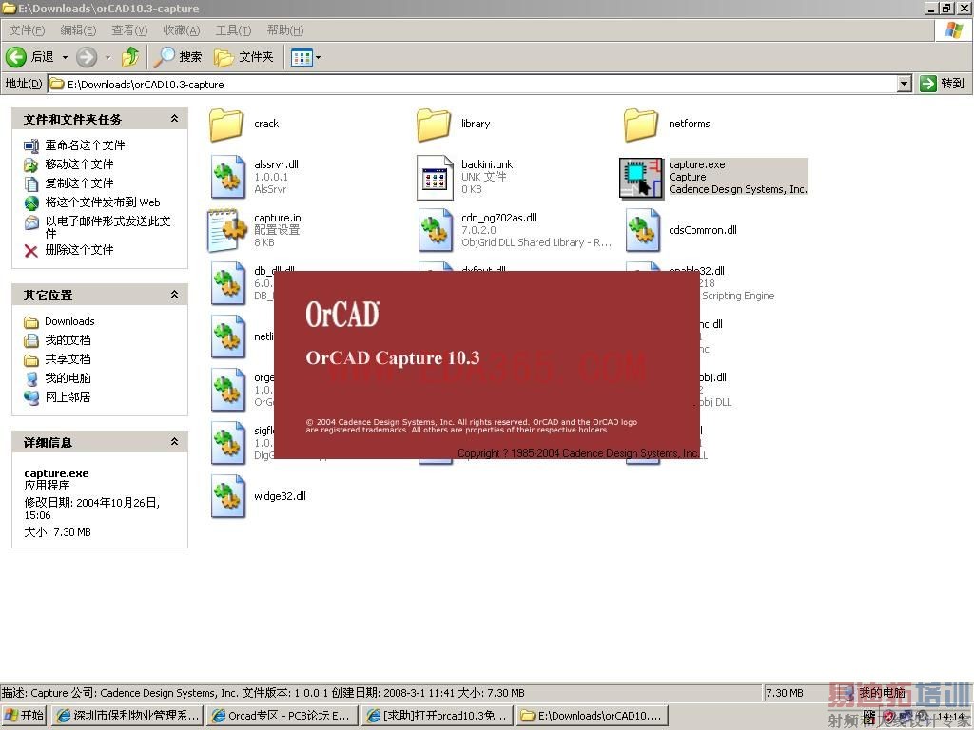
Task: Click the Start (开始) button
Action: (24, 716)
